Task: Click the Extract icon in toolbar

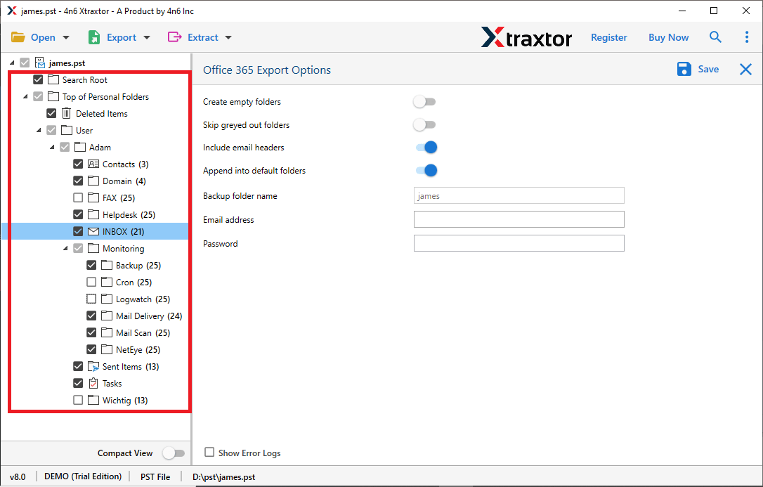Action: point(174,37)
